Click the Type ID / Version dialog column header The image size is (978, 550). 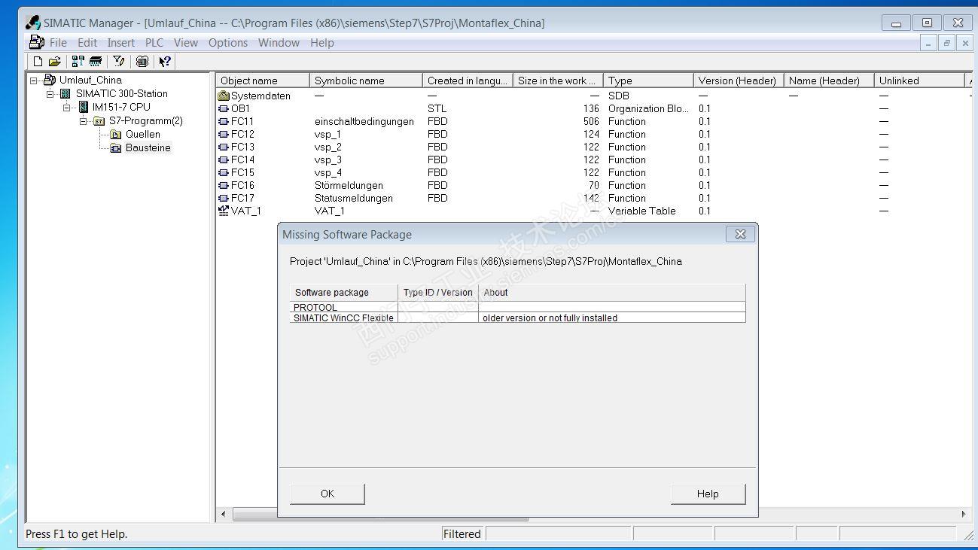[438, 293]
